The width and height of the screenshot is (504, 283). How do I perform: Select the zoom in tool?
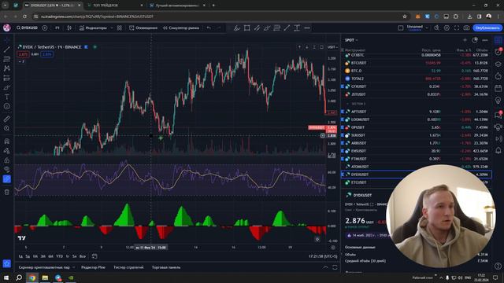7,128
